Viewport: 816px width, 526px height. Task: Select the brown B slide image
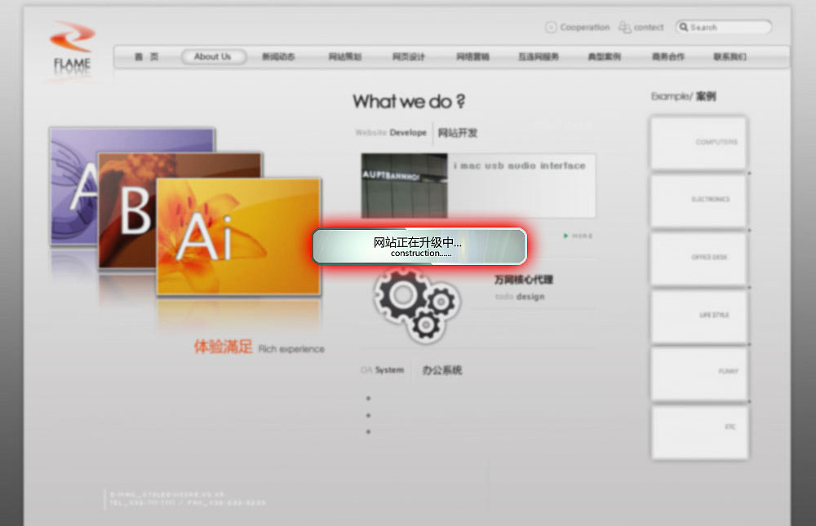click(127, 210)
